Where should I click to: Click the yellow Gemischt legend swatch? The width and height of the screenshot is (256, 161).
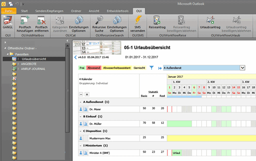139,68
